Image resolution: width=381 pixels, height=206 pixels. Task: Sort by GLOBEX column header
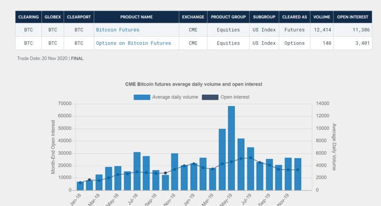coord(53,17)
